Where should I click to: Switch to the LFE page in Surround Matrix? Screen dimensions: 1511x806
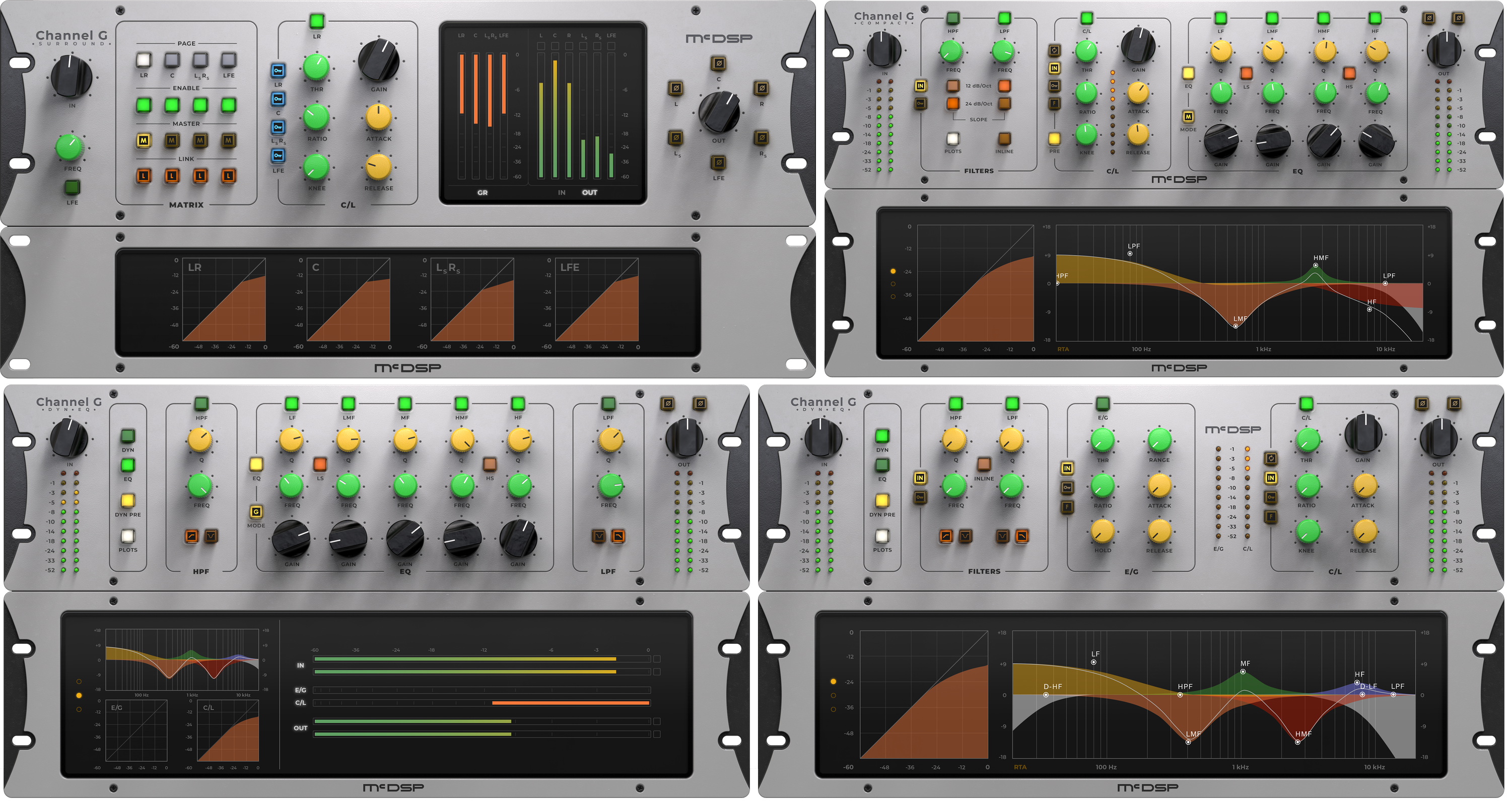(x=228, y=60)
